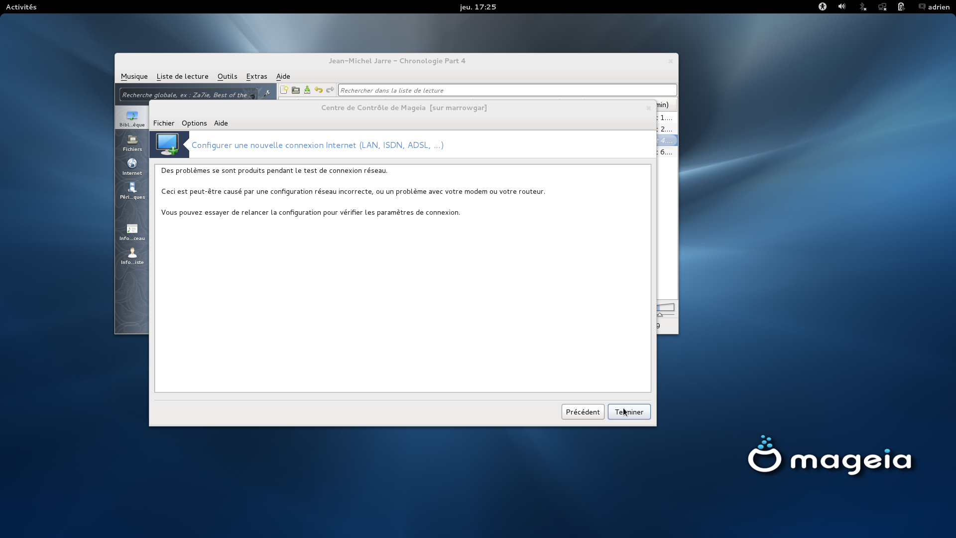Open the volume indicator in top bar
Viewport: 956px width, 538px height.
tap(842, 7)
